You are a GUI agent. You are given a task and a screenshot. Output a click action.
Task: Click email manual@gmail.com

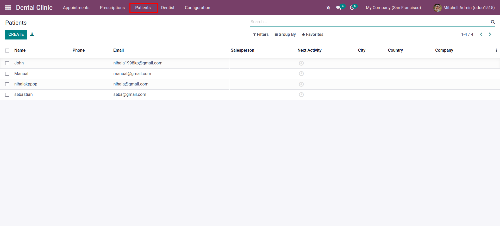point(132,74)
